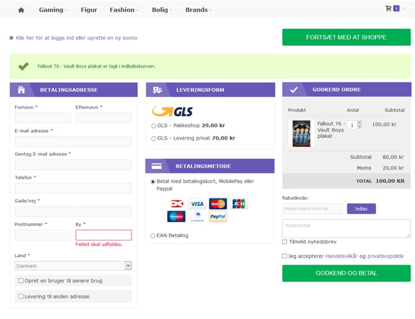Click the Dankort card logo
The height and width of the screenshot is (319, 415).
[176, 204]
